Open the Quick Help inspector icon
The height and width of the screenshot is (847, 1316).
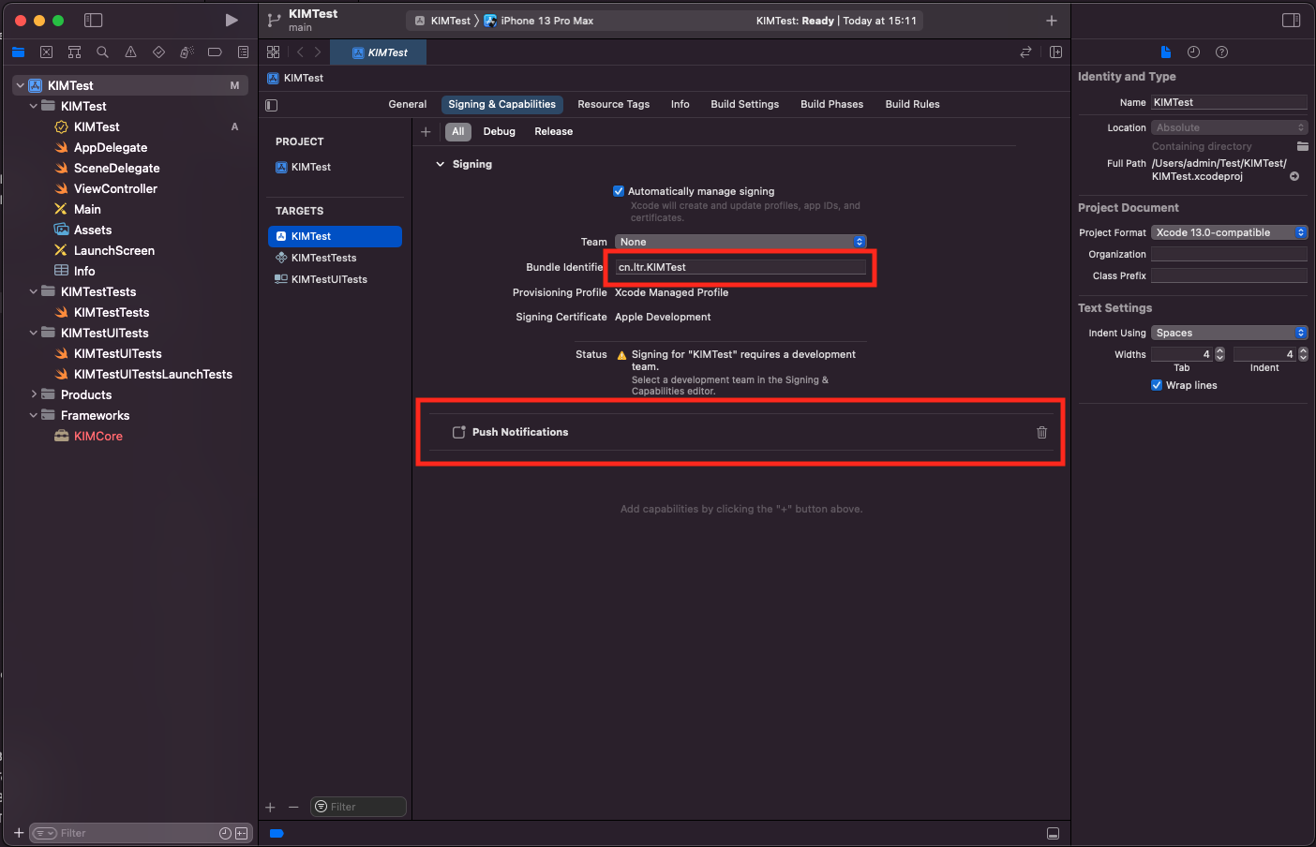[1221, 52]
